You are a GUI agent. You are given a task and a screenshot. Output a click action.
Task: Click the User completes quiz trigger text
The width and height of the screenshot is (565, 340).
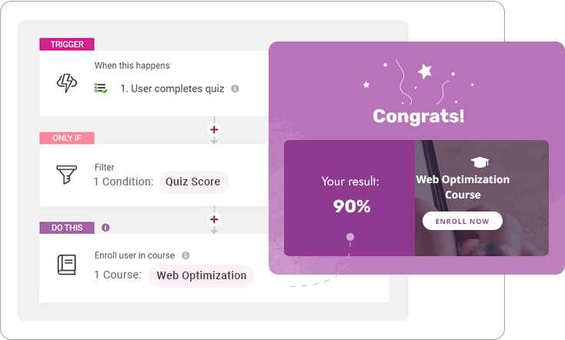click(x=172, y=88)
